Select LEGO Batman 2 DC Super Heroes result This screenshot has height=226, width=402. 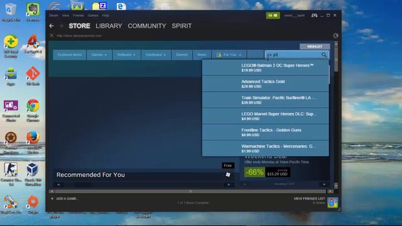[x=265, y=68]
